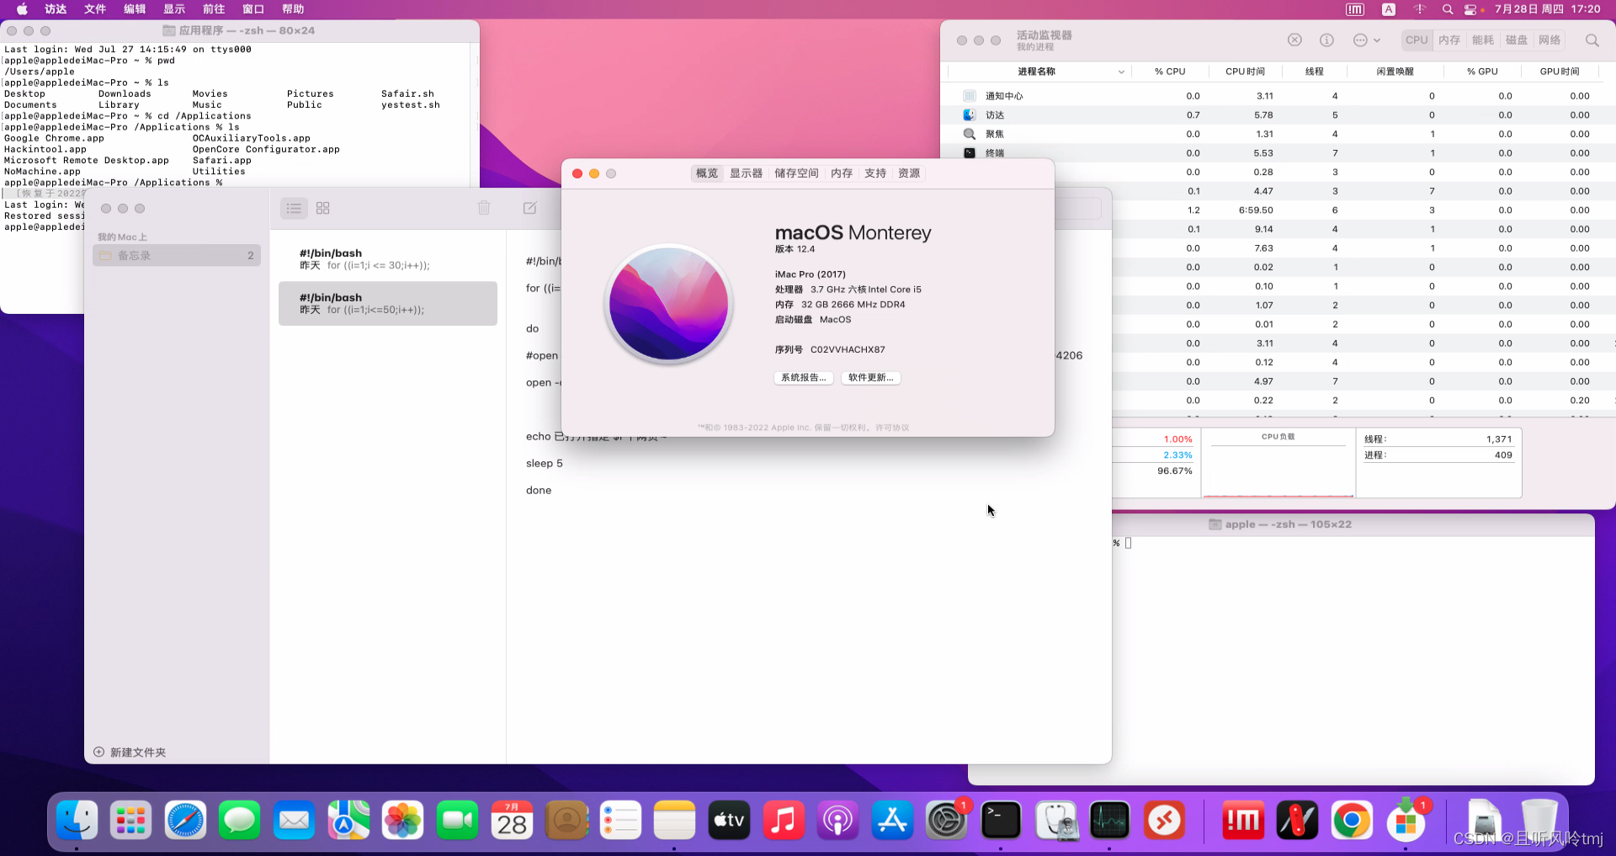Click the inspect process info icon
This screenshot has width=1616, height=856.
(1326, 40)
